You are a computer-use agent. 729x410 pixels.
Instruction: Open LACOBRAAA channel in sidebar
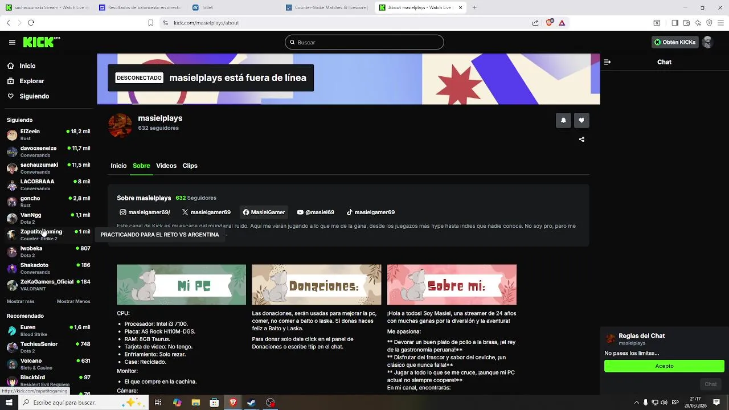click(48, 184)
